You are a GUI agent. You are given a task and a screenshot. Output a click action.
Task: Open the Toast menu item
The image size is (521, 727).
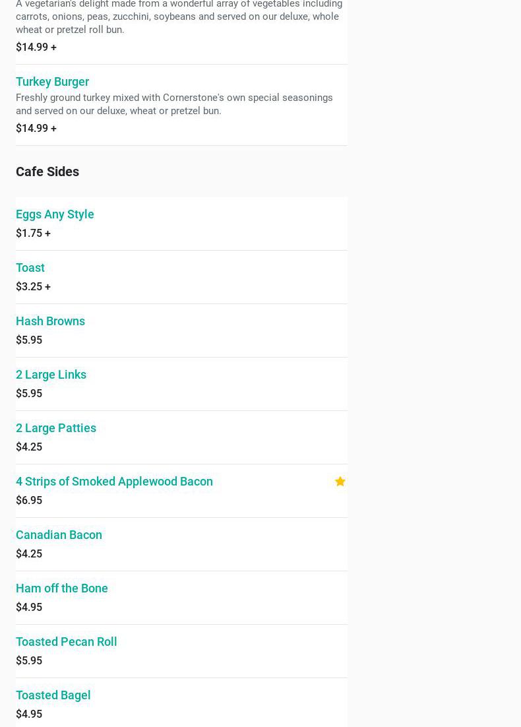tap(30, 268)
